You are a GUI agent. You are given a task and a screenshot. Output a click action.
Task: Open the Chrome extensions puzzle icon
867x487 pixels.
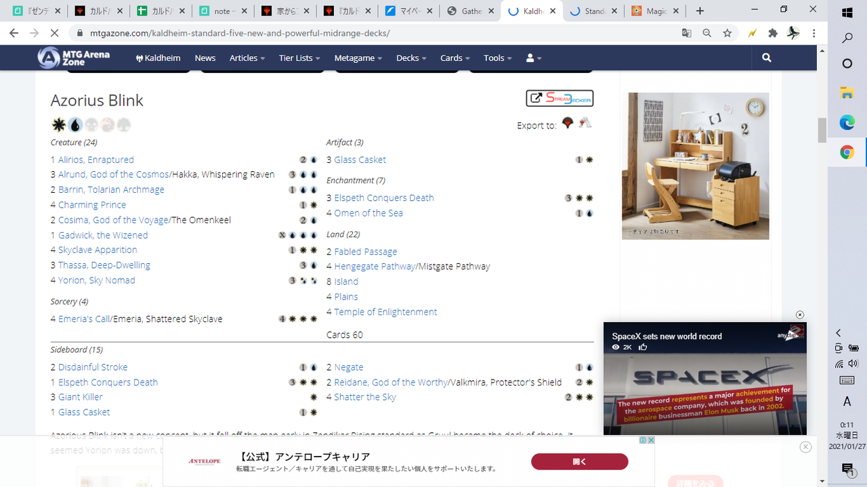[773, 32]
